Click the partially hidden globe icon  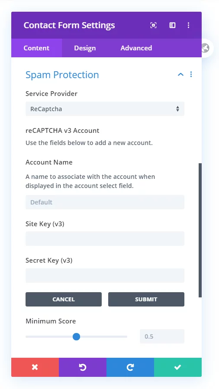(x=206, y=48)
